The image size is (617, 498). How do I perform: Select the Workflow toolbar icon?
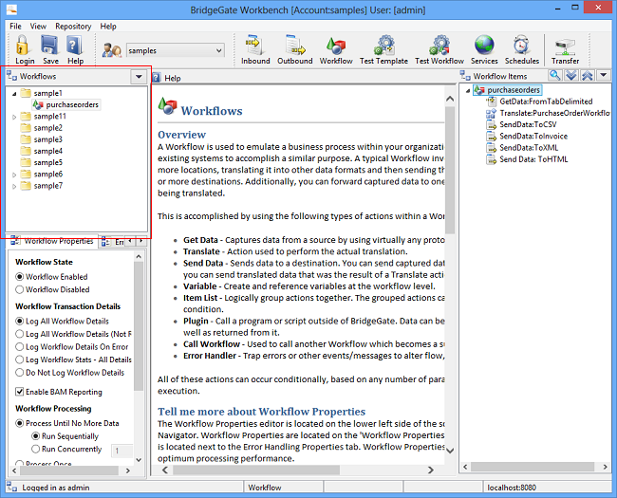pyautogui.click(x=336, y=46)
